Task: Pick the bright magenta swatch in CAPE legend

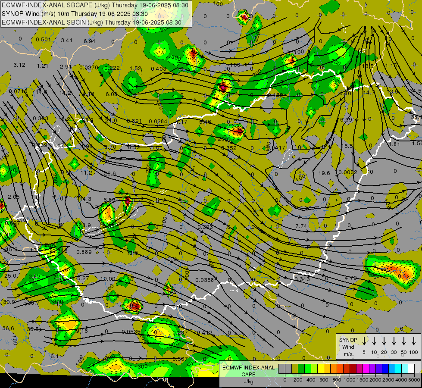Action: pyautogui.click(x=366, y=369)
